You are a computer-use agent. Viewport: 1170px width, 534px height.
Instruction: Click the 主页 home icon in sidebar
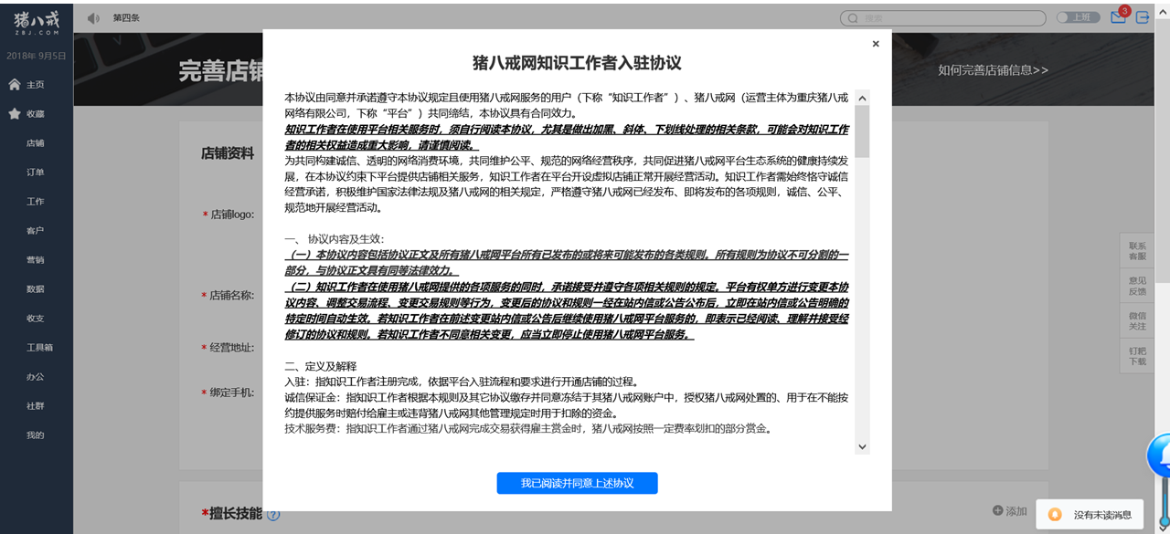tap(15, 84)
